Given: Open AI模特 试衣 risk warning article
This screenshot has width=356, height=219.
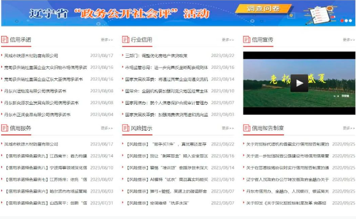Looking at the screenshot, I should (x=167, y=180).
